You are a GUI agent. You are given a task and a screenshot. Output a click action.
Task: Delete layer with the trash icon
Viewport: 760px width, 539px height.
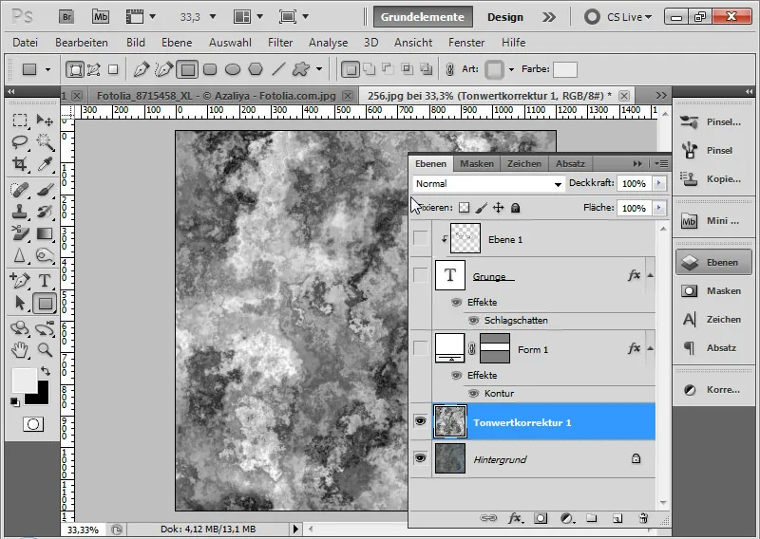643,518
